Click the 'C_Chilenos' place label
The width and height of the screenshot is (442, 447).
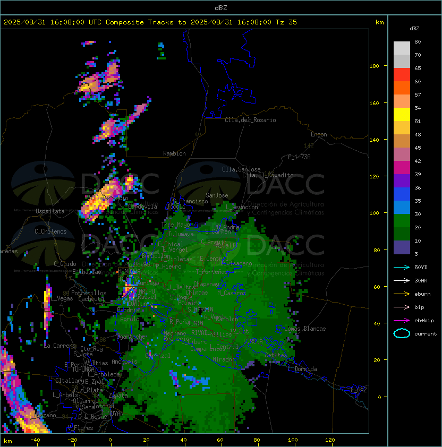point(50,231)
